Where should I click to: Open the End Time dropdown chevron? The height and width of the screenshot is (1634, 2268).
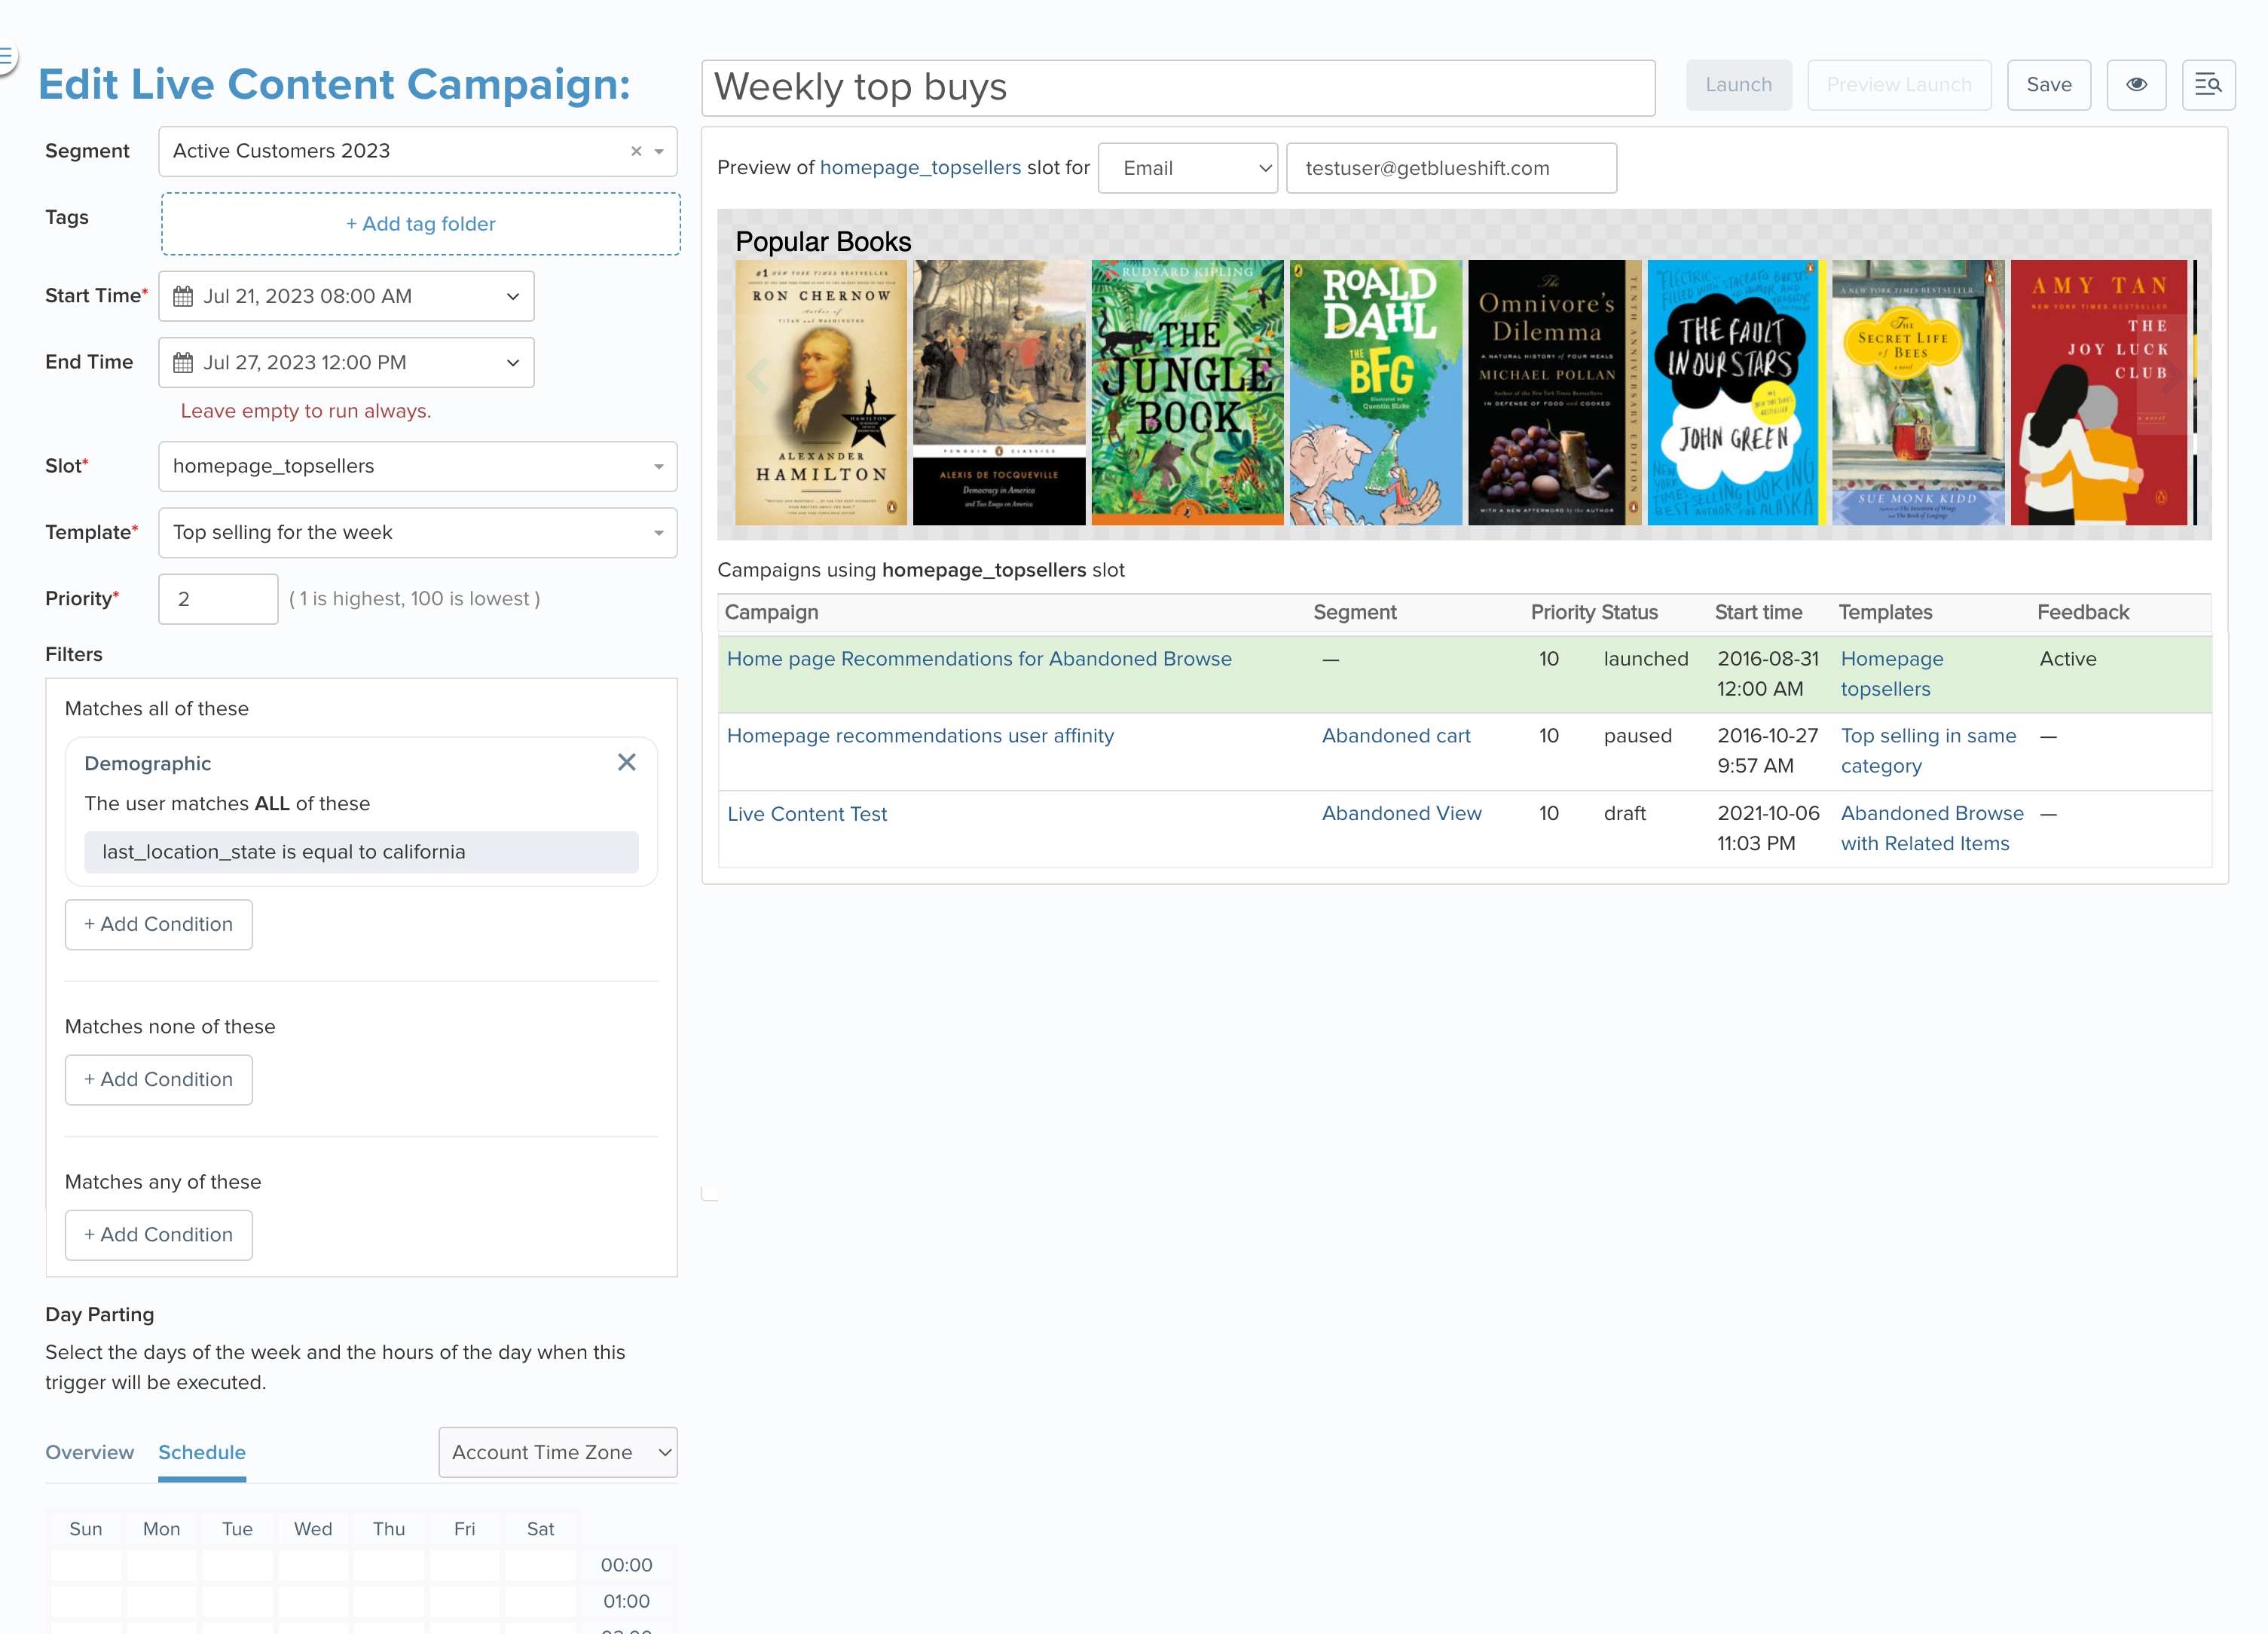tap(513, 362)
